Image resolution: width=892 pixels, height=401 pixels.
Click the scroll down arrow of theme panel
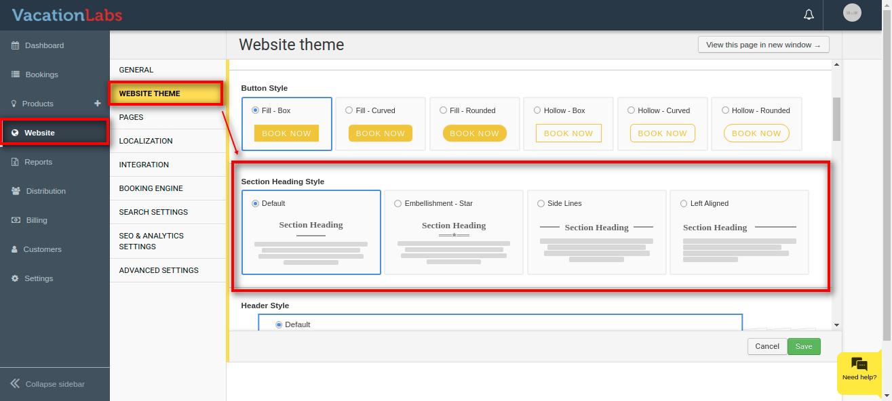coord(836,325)
